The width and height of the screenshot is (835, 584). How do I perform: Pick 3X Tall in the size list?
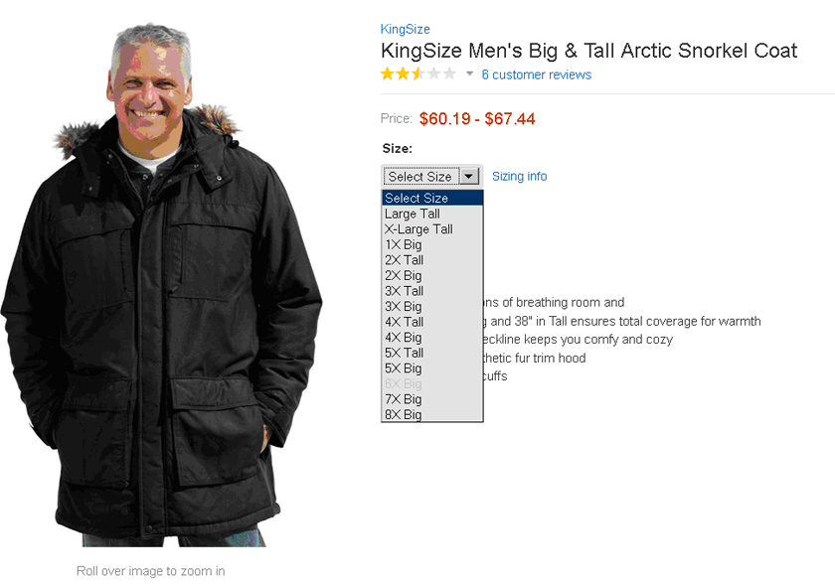[405, 291]
